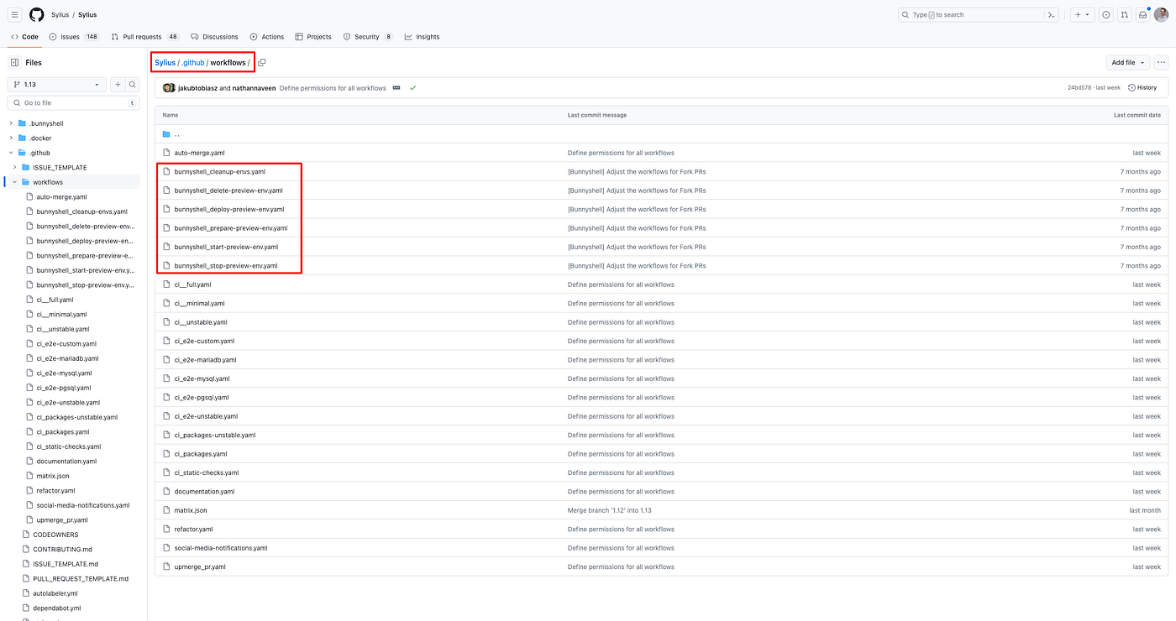Open commit 'Merge branch 1.12 into 1.13'
The height and width of the screenshot is (621, 1176).
607,510
